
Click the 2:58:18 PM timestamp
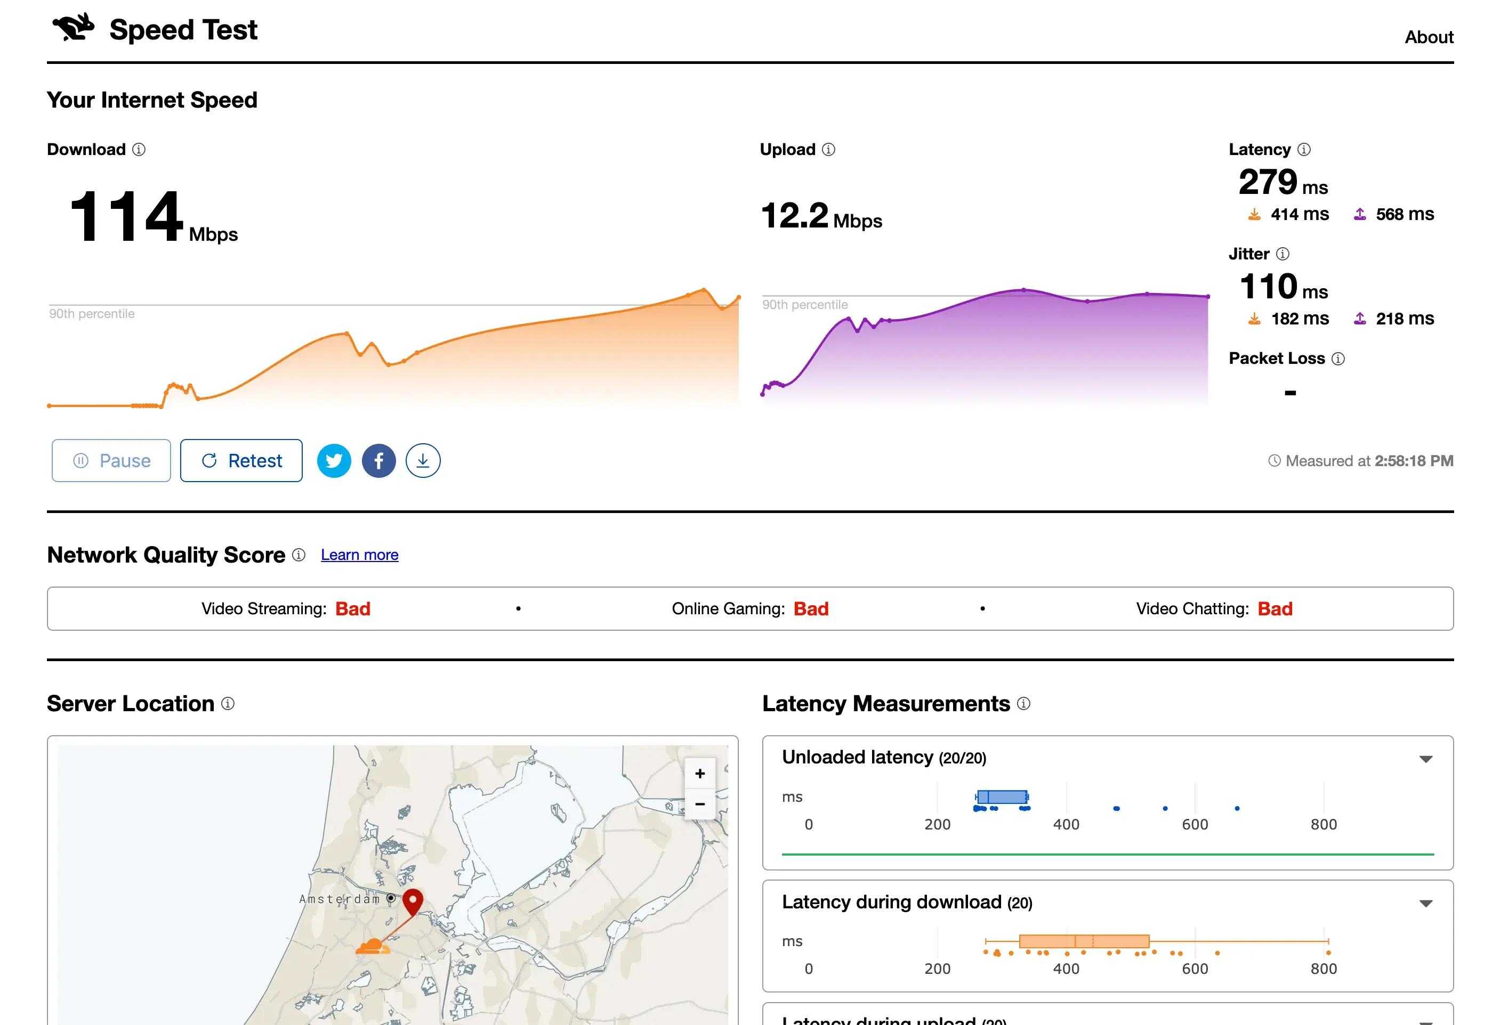tap(1414, 461)
